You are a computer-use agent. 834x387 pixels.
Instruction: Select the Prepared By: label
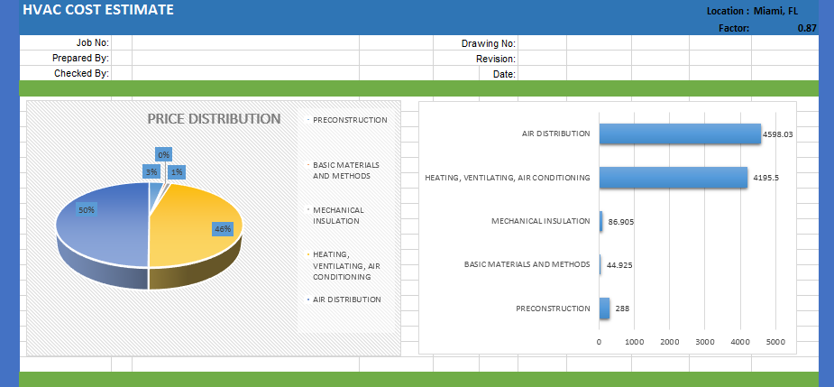coord(81,58)
